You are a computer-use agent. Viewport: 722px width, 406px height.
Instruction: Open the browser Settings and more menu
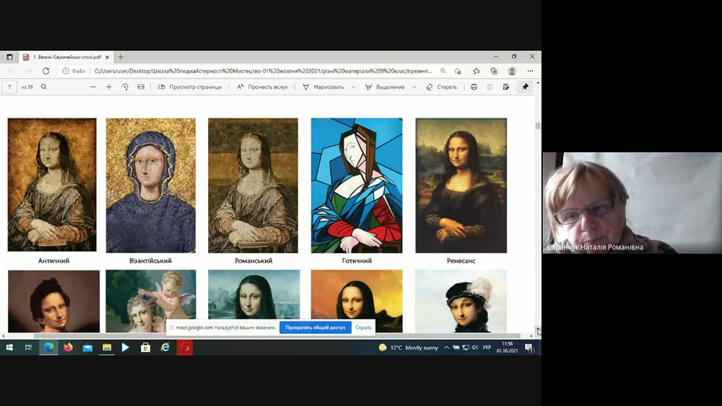(x=531, y=71)
